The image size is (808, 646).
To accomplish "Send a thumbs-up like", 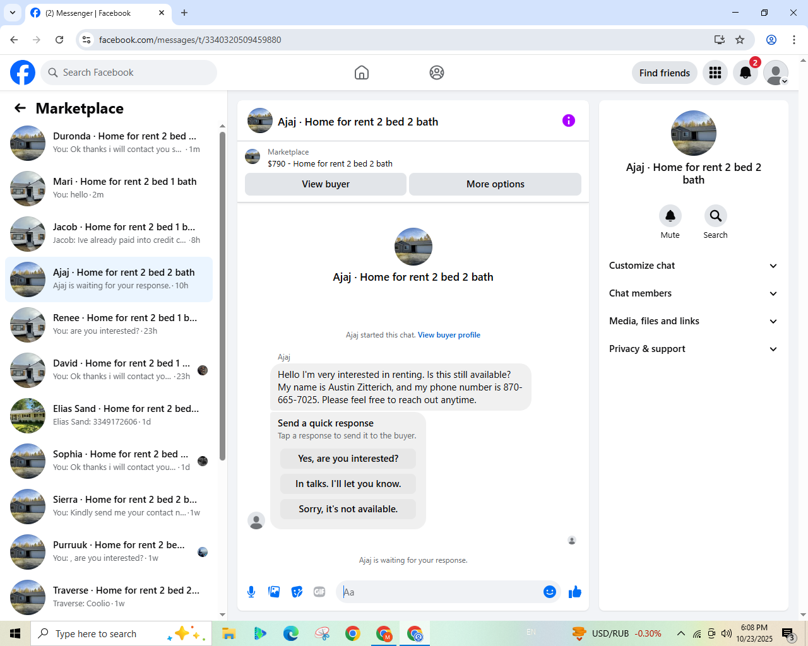I will (575, 592).
